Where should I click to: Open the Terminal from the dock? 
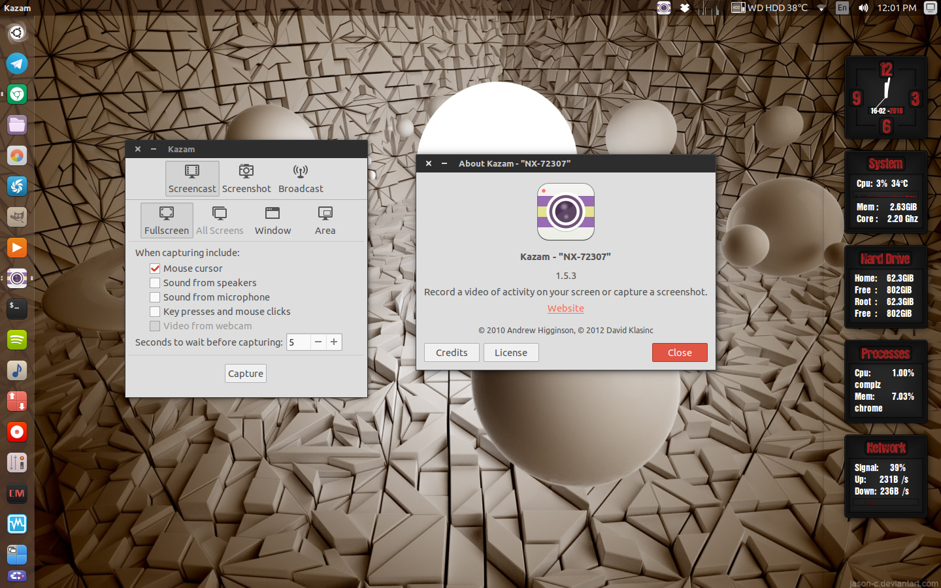tap(17, 309)
